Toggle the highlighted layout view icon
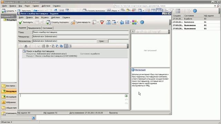221x124 pixels. (x=66, y=46)
